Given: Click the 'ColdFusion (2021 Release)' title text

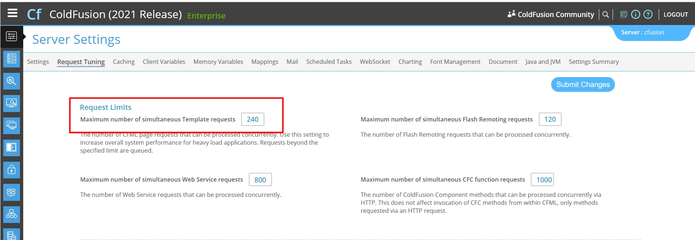Looking at the screenshot, I should coord(115,15).
